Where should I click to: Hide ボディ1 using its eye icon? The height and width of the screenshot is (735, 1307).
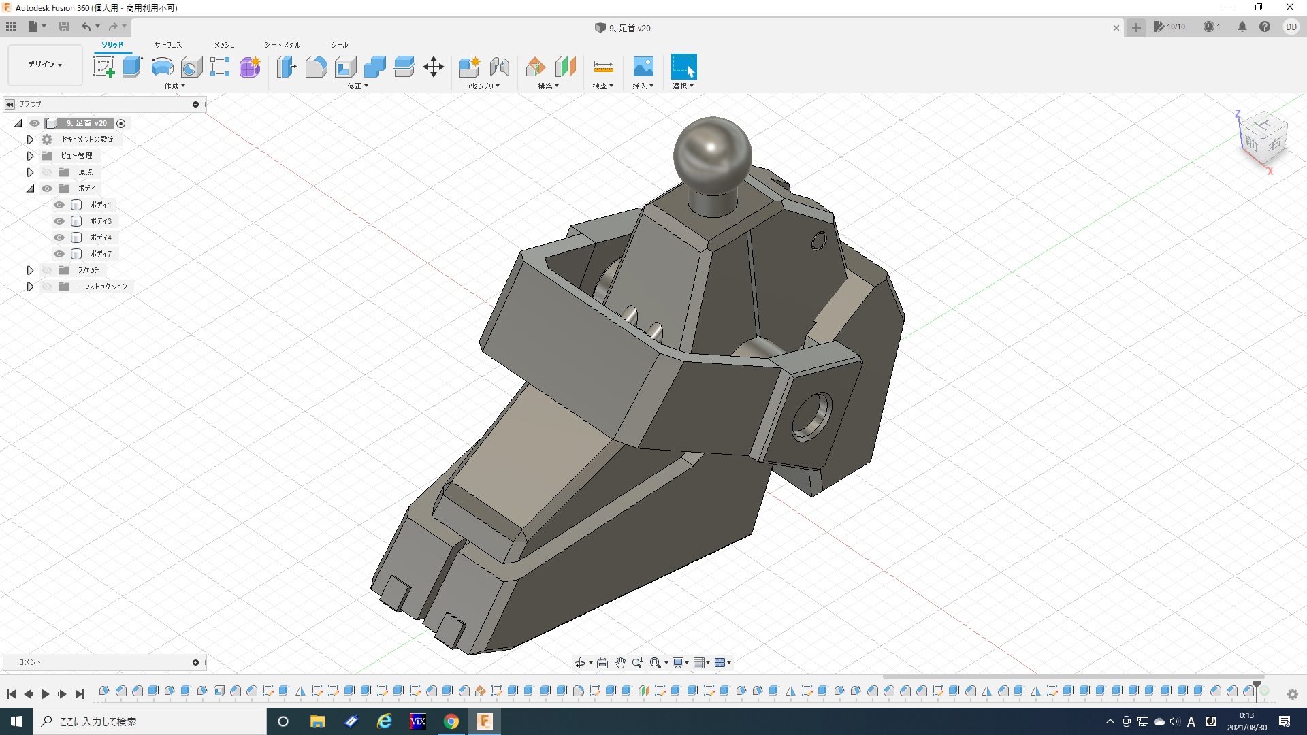[59, 205]
